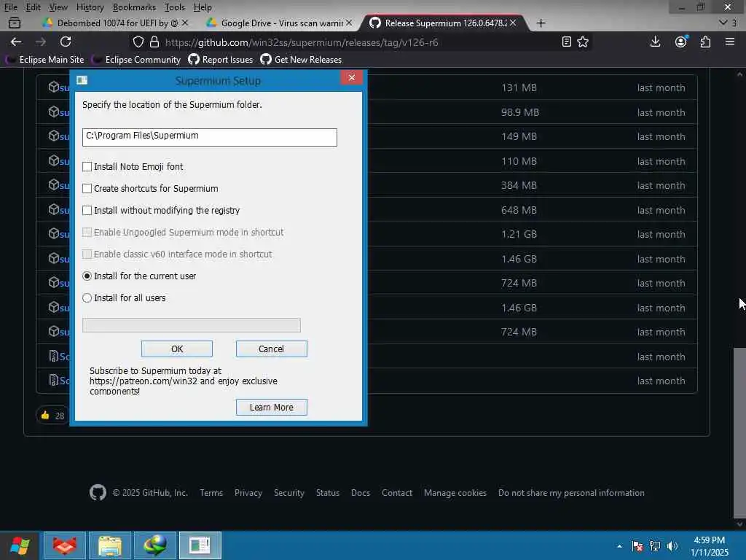746x560 pixels.
Task: Close the Debombed 10074 tab
Action: 185,23
